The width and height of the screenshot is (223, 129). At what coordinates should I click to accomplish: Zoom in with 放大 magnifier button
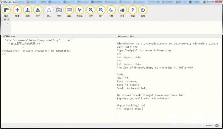coord(91,11)
